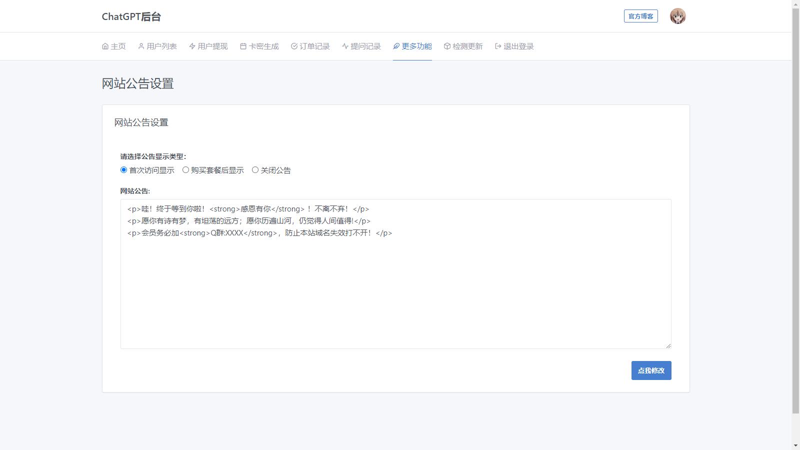Open the 更多功能 menu tab
The height and width of the screenshot is (450, 800).
click(412, 46)
